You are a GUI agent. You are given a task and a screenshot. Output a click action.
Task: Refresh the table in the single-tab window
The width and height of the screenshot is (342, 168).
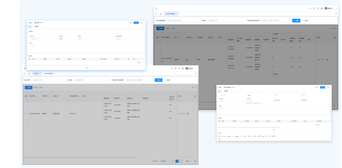click(335, 28)
